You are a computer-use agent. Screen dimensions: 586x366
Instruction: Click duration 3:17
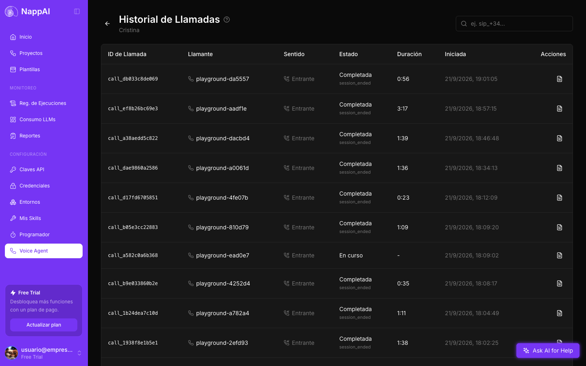tap(402, 109)
